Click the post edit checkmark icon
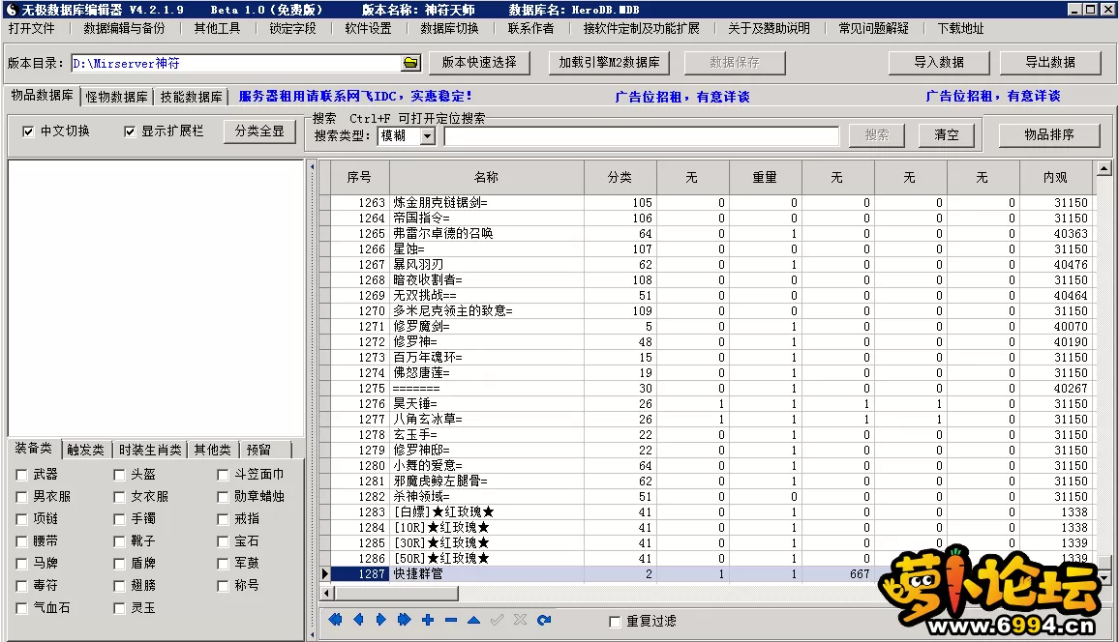The width and height of the screenshot is (1119, 642). pos(497,620)
